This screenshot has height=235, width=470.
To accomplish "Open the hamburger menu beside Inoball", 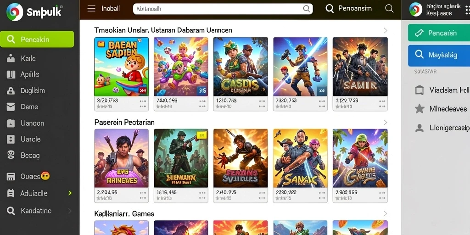I will 91,8.
